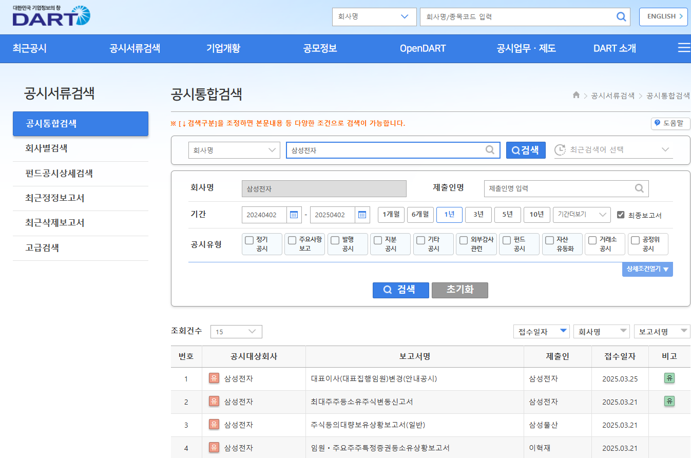Select 회사별검색 in the sidebar
Viewport: 691px width, 458px height.
(x=81, y=148)
